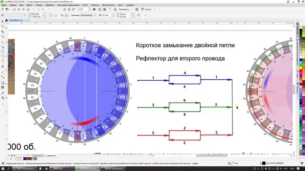Image resolution: width=305 pixels, height=171 pixels.
Task: Open the Text menu
Action: tap(85, 5)
